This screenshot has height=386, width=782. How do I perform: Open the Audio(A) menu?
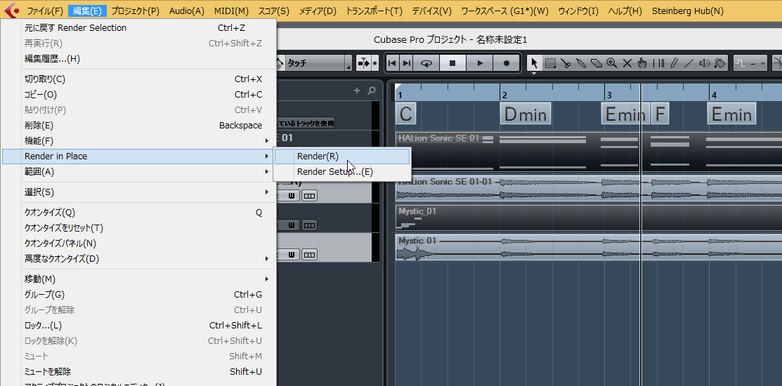pos(186,11)
